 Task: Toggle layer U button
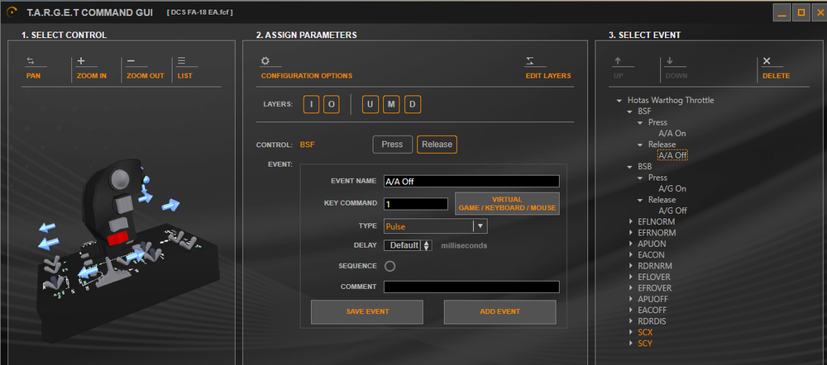(370, 104)
